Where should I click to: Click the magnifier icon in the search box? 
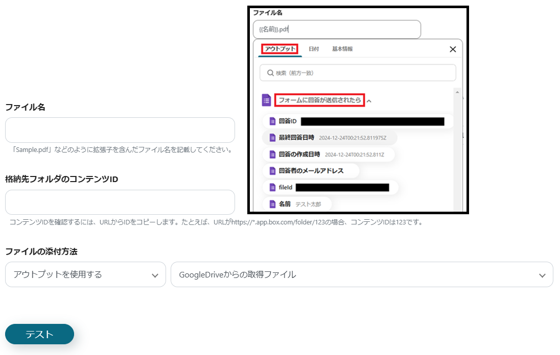pyautogui.click(x=270, y=73)
